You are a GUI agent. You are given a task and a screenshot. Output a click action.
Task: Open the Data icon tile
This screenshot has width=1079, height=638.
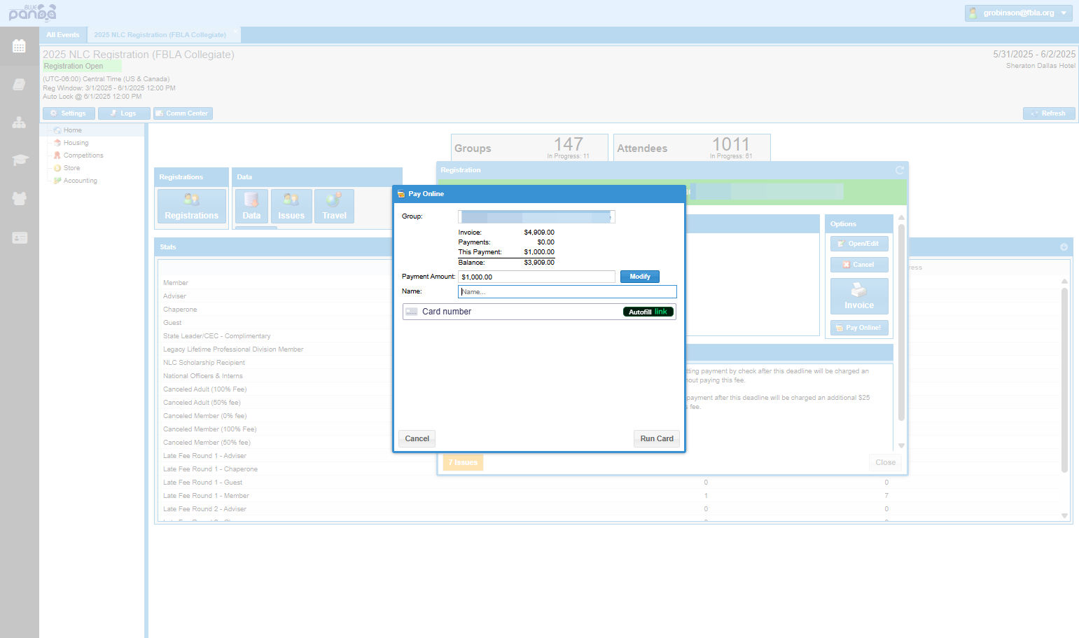coord(251,206)
